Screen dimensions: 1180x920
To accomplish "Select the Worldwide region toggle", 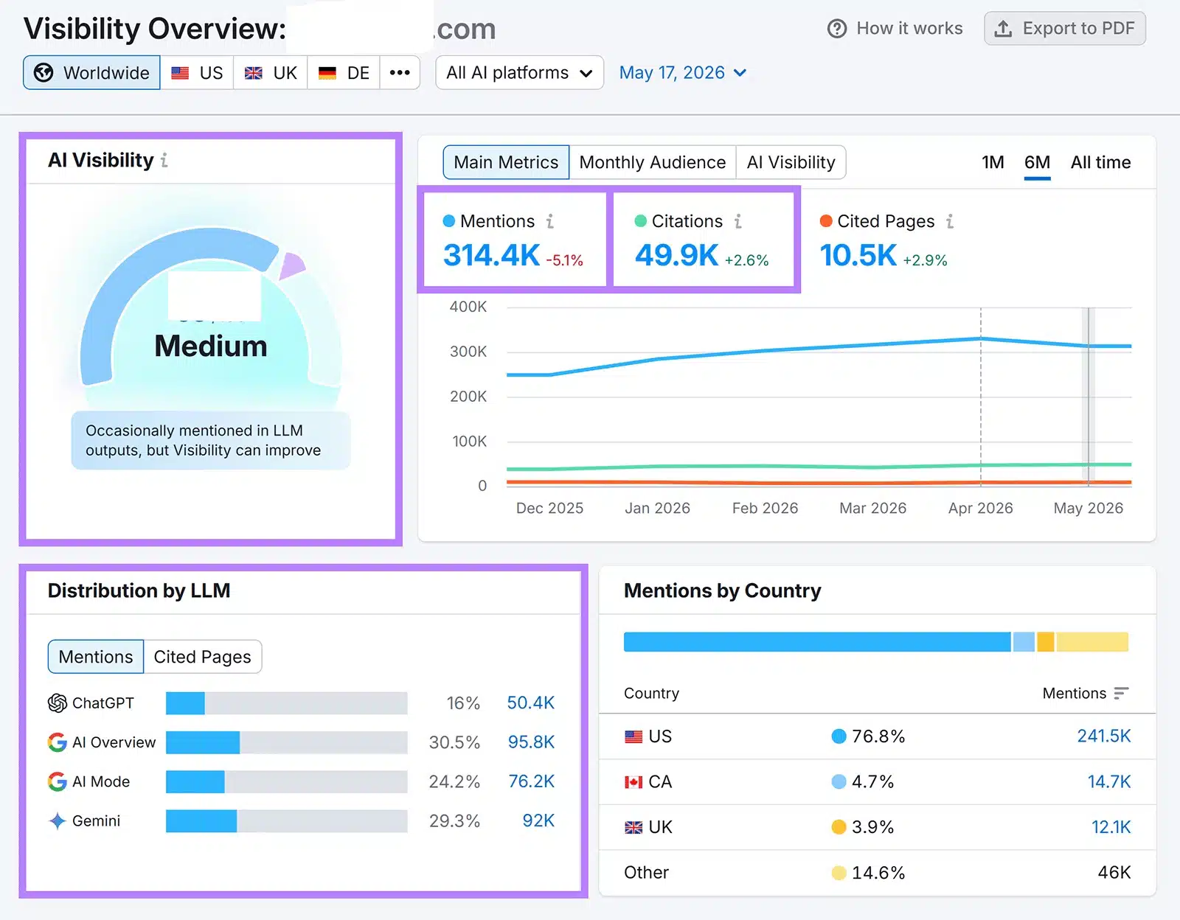I will [91, 72].
